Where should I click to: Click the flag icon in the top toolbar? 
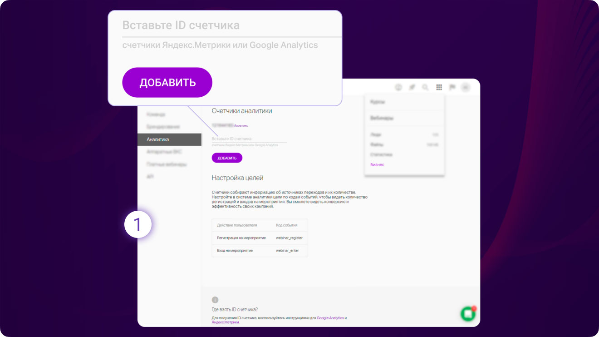(452, 87)
